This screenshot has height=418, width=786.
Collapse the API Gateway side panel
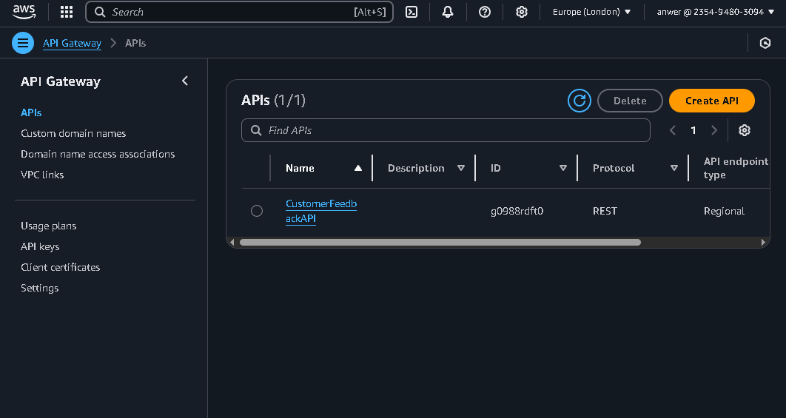tap(185, 81)
